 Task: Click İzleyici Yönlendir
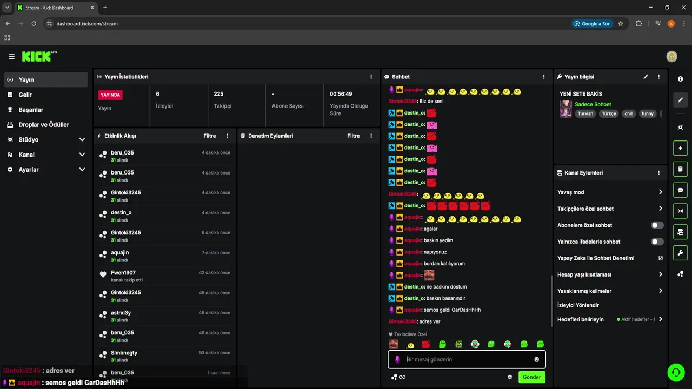coord(578,305)
